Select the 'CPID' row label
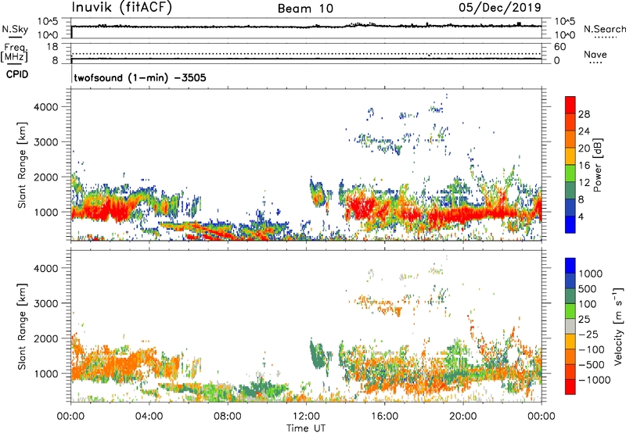The height and width of the screenshot is (433, 626). (x=17, y=74)
